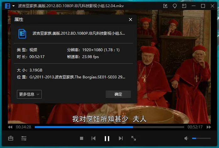Toggle mini-window mode icon in title bar
The height and width of the screenshot is (148, 219).
point(184,6)
